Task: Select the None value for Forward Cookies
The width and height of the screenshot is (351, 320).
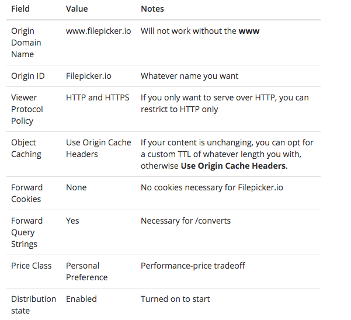Action: pos(77,187)
